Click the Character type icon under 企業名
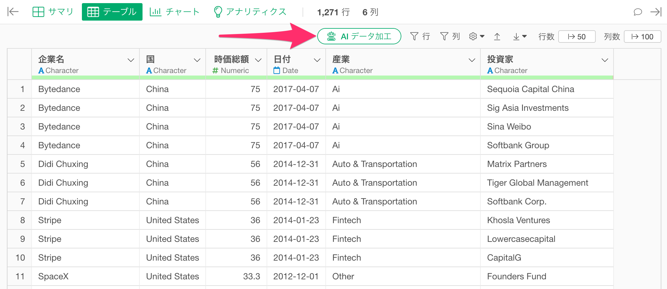The width and height of the screenshot is (667, 289). pyautogui.click(x=41, y=71)
